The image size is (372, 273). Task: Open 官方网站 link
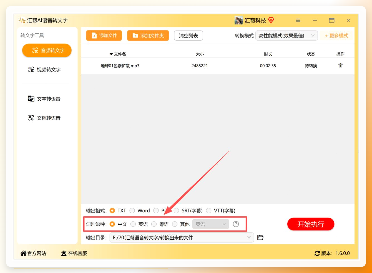[x=33, y=253]
